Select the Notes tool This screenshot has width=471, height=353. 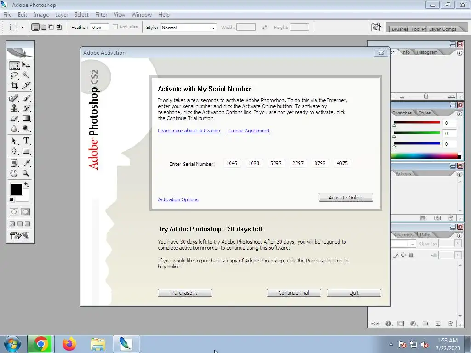pyautogui.click(x=14, y=163)
